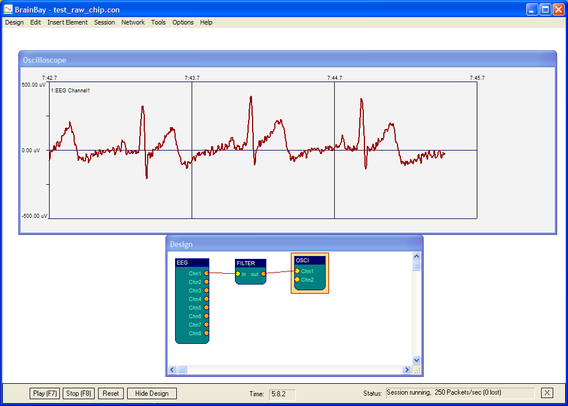Click the BrainBay icon in the title bar
The image size is (568, 406).
[7, 9]
